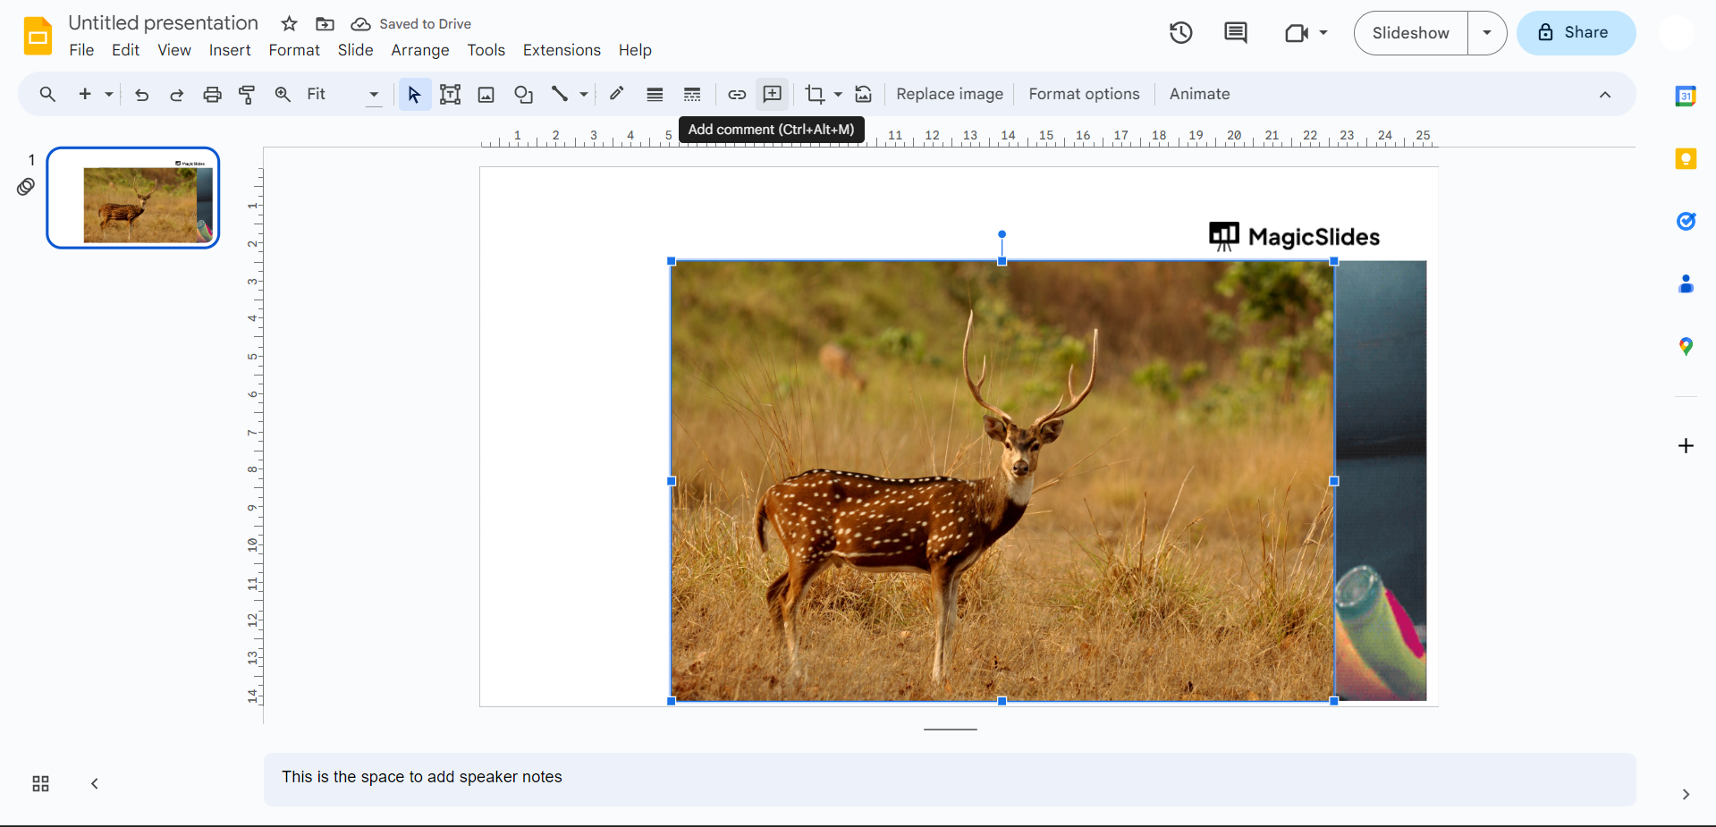1716x827 pixels.
Task: Click Replace image button
Action: [949, 95]
